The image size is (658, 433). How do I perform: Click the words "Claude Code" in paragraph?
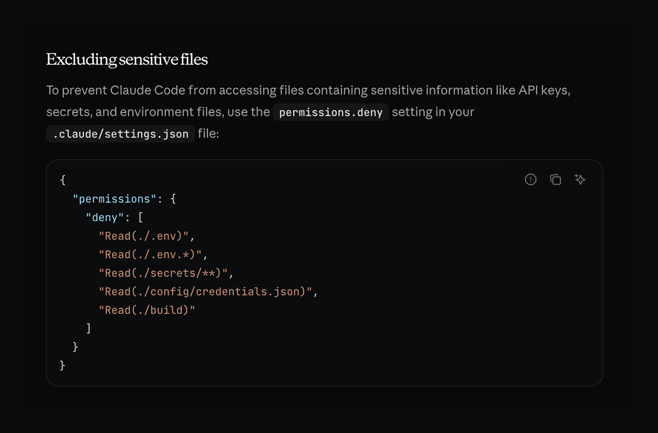(x=147, y=90)
